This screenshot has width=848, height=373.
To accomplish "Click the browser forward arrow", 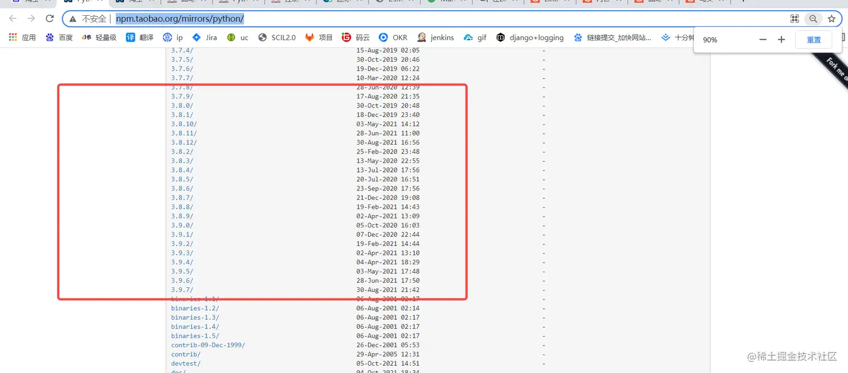I will pos(31,18).
